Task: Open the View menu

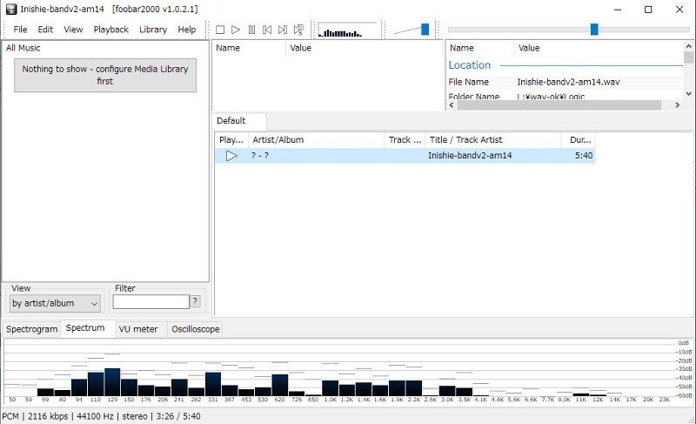Action: coord(73,30)
